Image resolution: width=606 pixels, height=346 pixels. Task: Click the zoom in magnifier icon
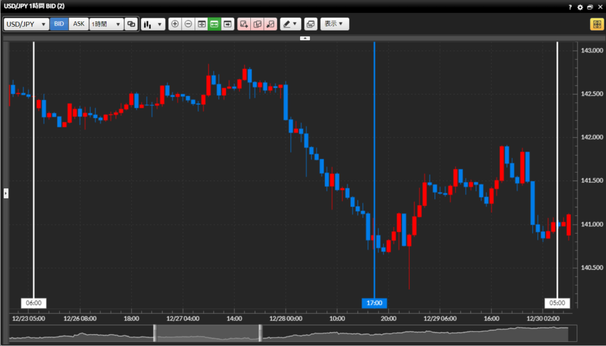175,24
